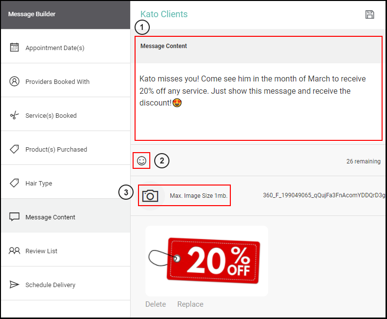Click the tag icon beside Product(s) Purchased
387x319 pixels.
click(14, 149)
